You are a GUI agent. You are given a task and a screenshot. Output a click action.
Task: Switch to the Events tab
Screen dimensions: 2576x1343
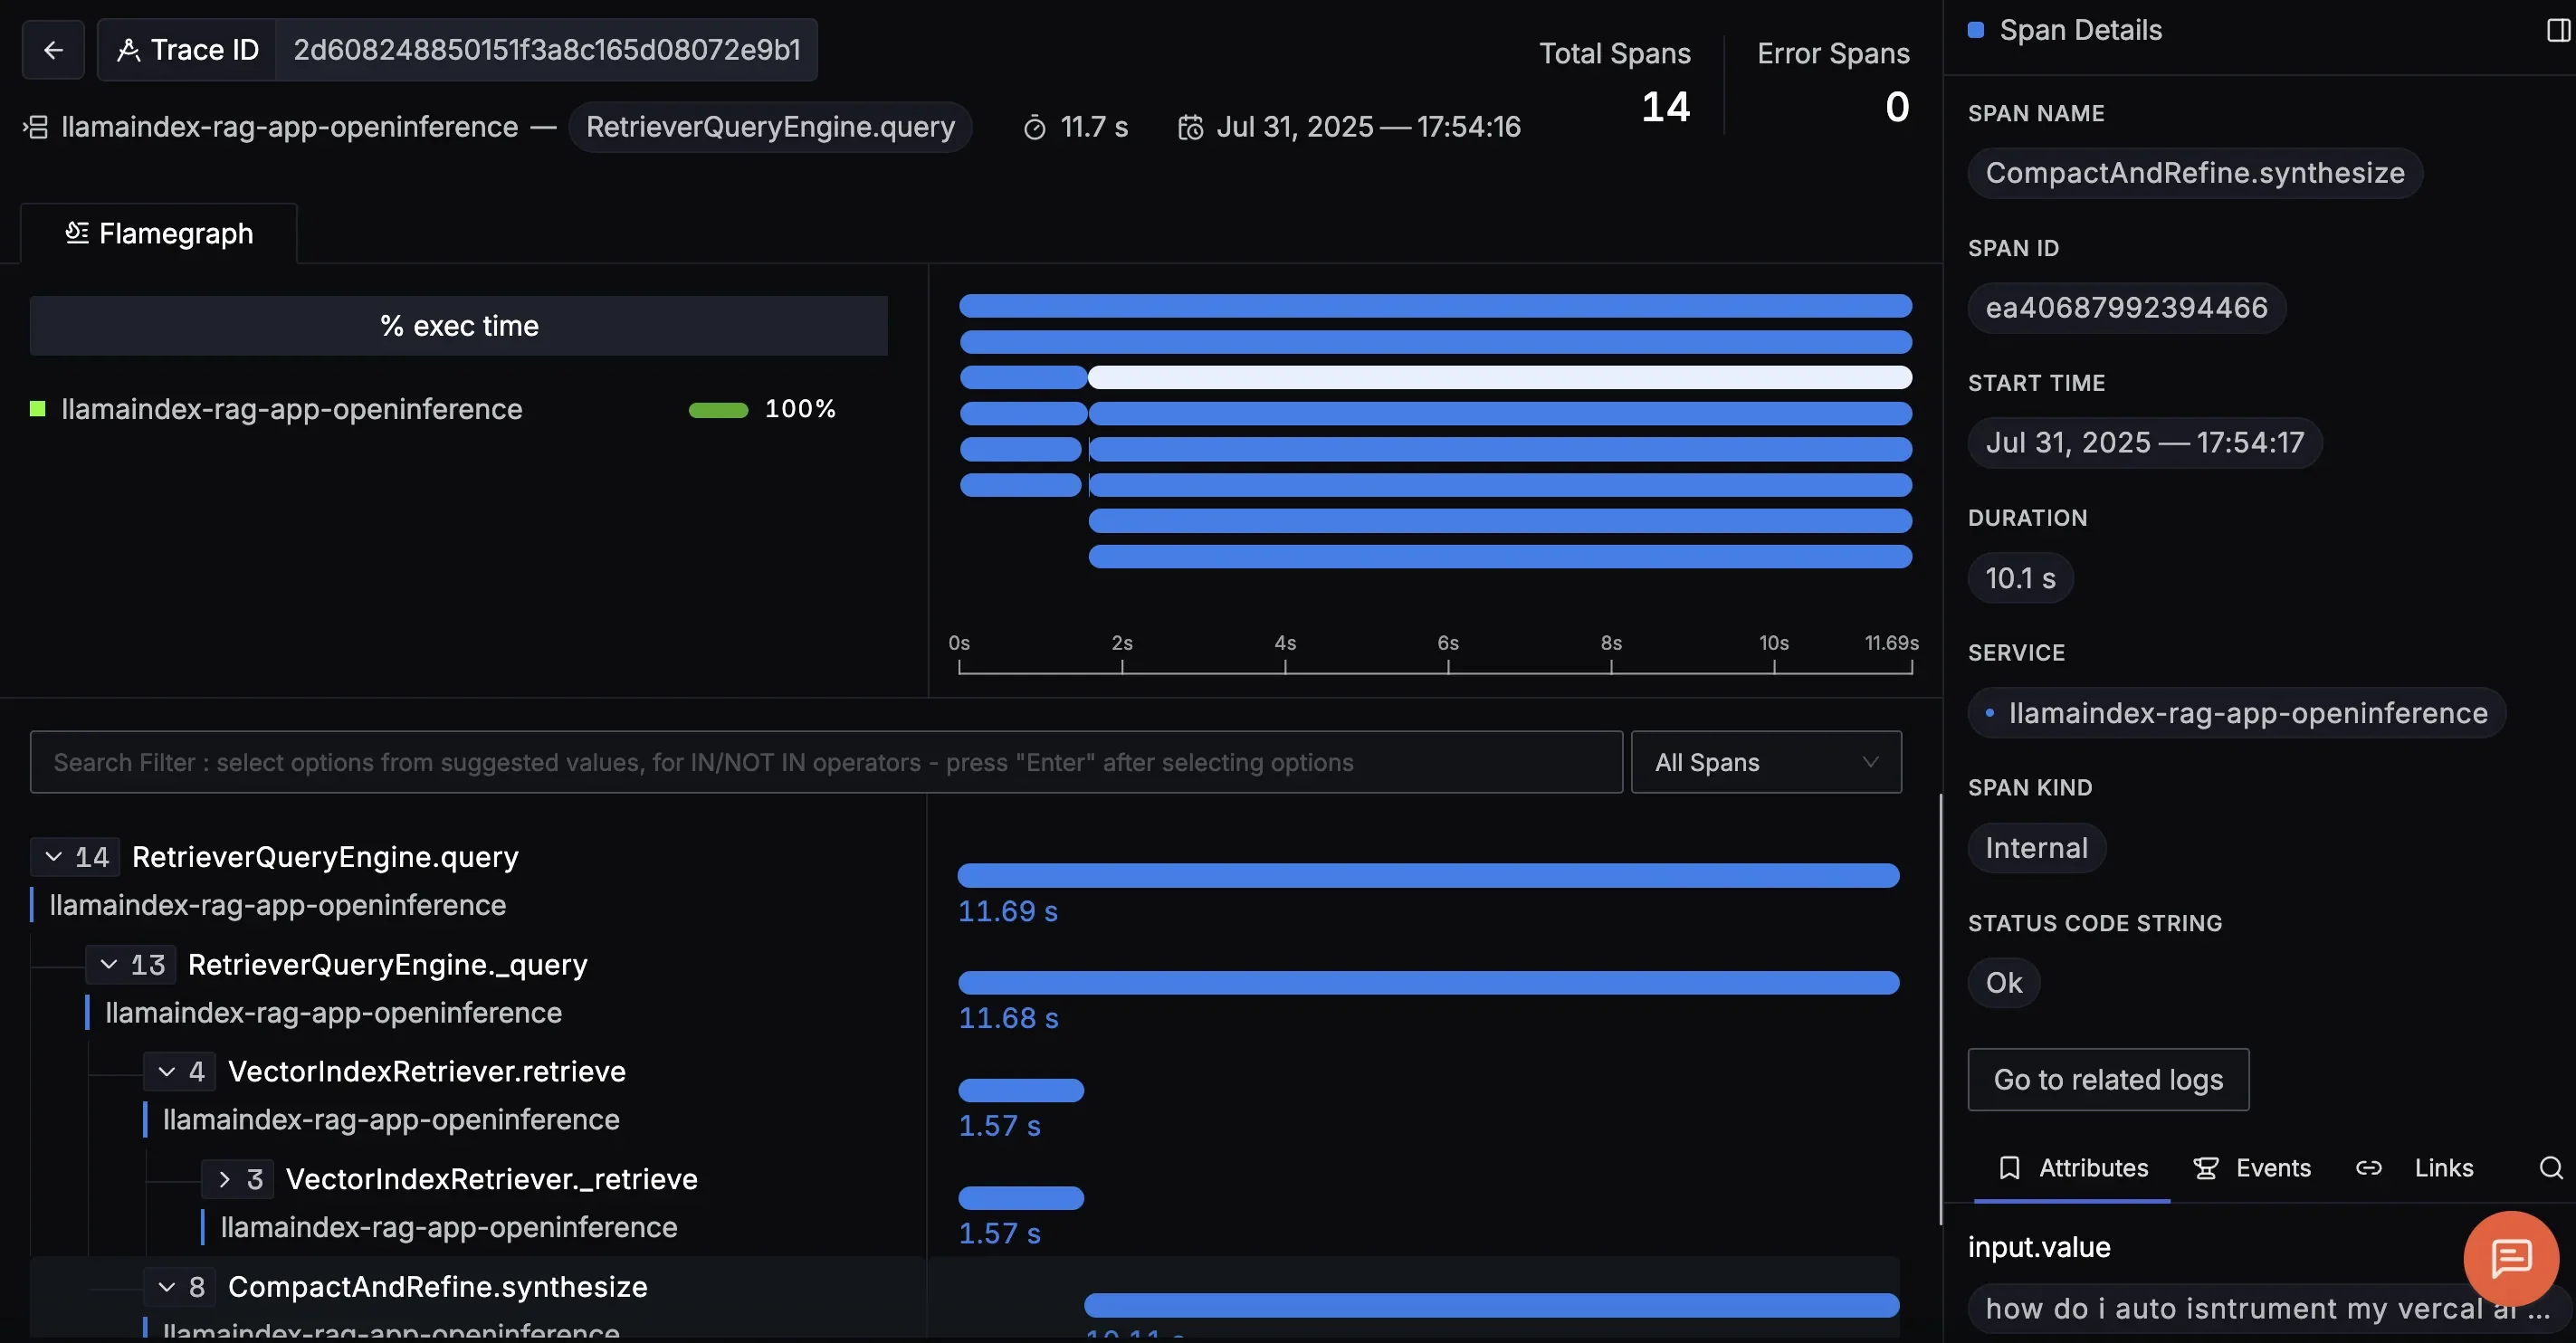[x=2272, y=1167]
